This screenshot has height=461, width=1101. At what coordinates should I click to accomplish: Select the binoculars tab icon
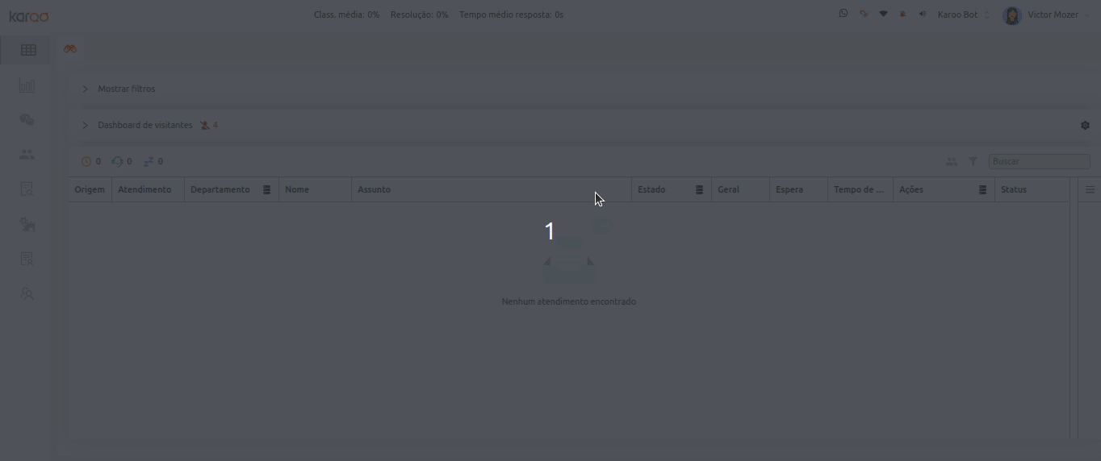(x=70, y=49)
